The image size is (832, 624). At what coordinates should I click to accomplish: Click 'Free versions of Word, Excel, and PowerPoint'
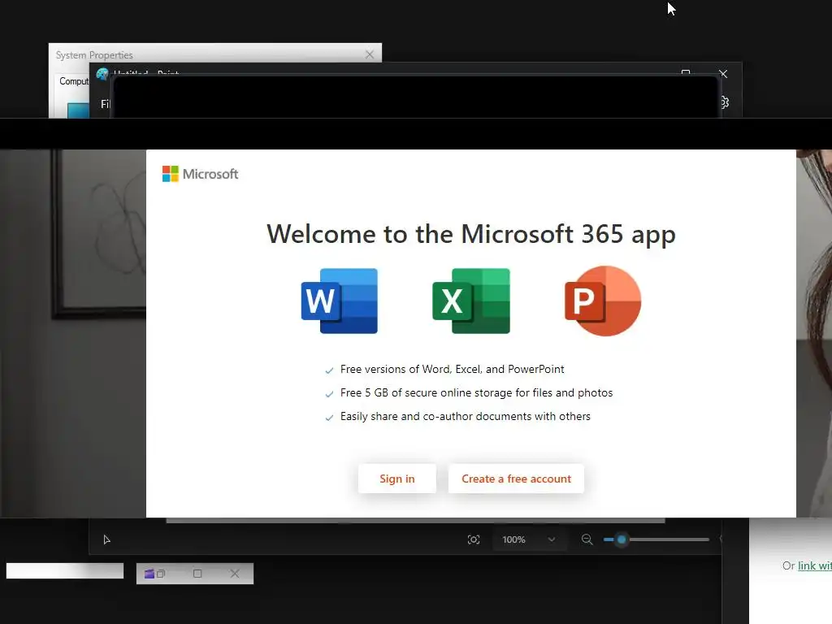(452, 370)
